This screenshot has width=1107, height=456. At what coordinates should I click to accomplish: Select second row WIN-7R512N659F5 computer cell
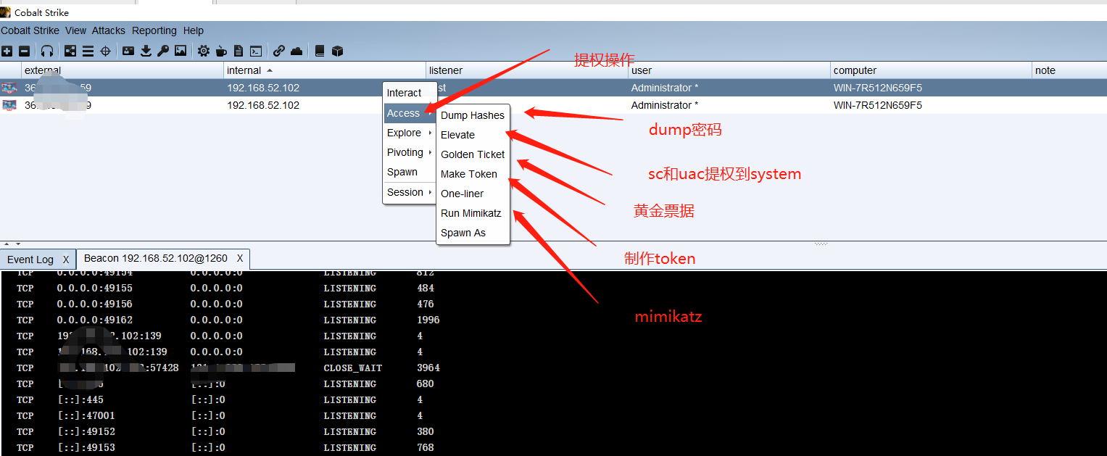coord(932,105)
